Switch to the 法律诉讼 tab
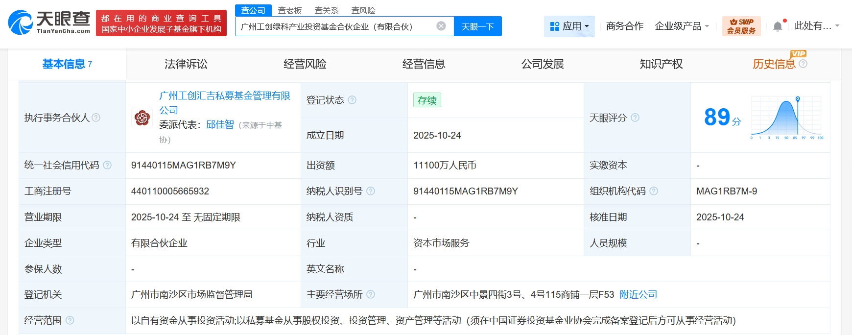Screen dimensions: 852x335 coord(186,64)
